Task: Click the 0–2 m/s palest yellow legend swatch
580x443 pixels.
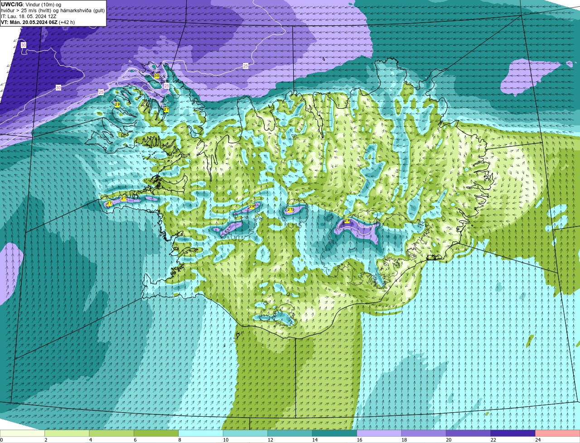Action: coord(22,433)
